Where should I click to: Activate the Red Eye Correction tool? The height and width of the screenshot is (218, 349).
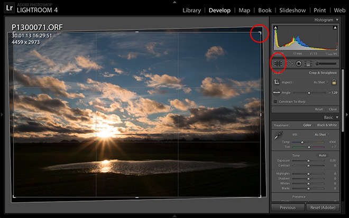(x=298, y=63)
